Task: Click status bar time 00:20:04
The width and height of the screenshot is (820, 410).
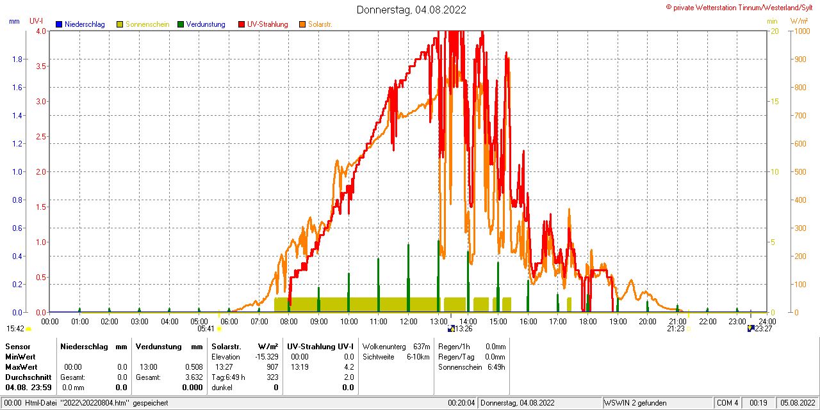Action: (x=461, y=403)
